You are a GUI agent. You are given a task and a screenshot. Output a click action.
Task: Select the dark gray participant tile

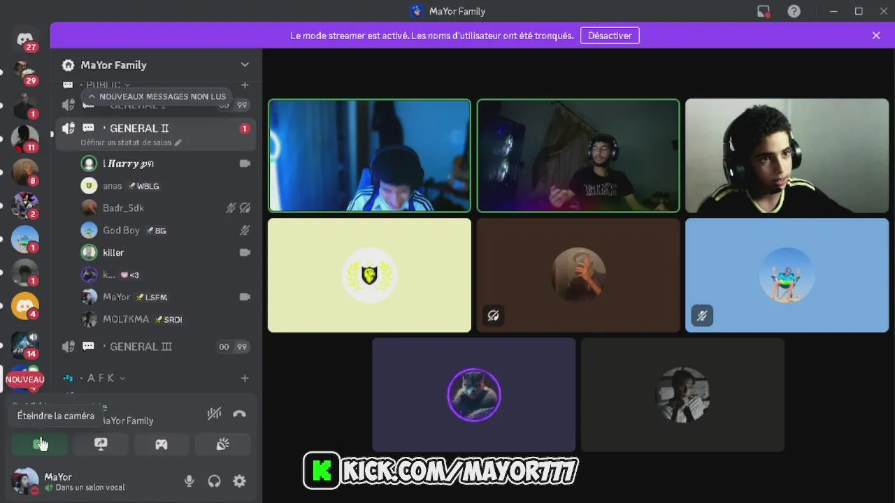pyautogui.click(x=682, y=395)
